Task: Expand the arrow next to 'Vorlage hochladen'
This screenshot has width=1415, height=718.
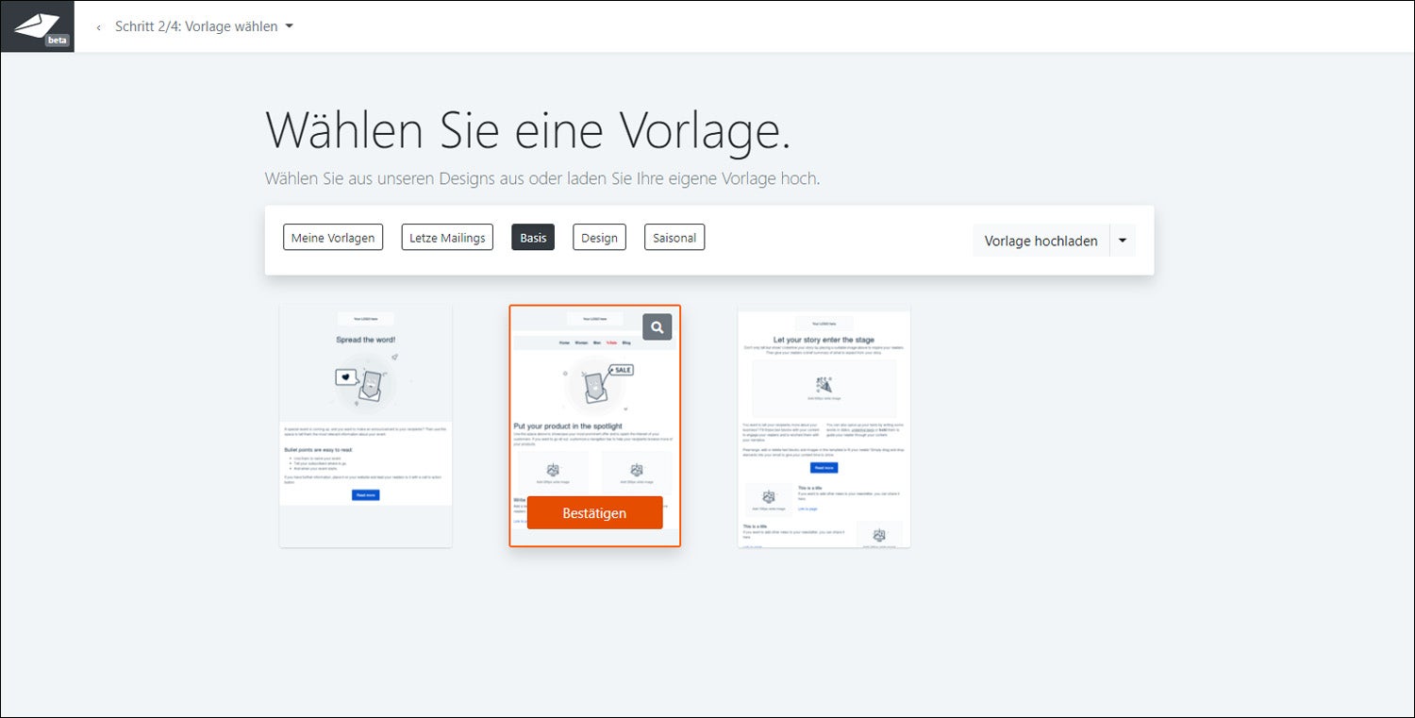Action: tap(1123, 241)
